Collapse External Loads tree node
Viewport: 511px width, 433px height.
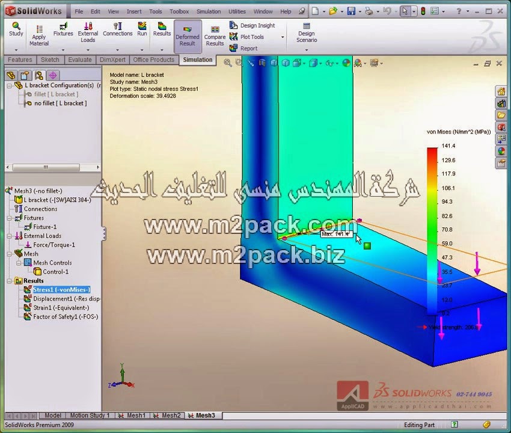coord(9,236)
